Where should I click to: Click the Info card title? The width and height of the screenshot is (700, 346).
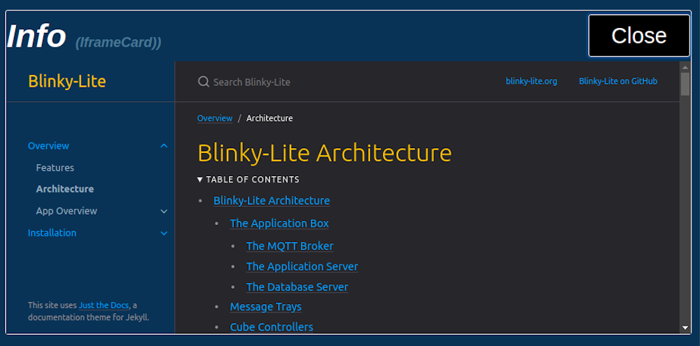pos(36,36)
